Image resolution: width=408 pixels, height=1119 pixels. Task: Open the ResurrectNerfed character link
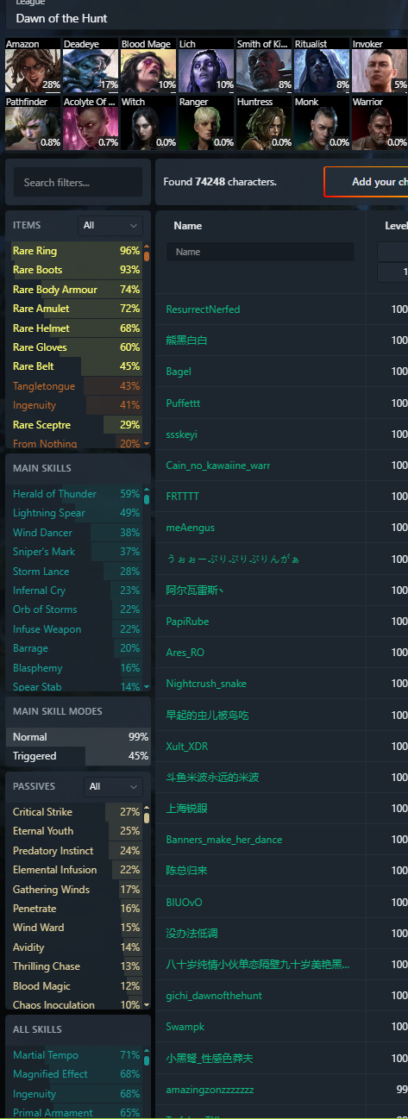pos(203,309)
